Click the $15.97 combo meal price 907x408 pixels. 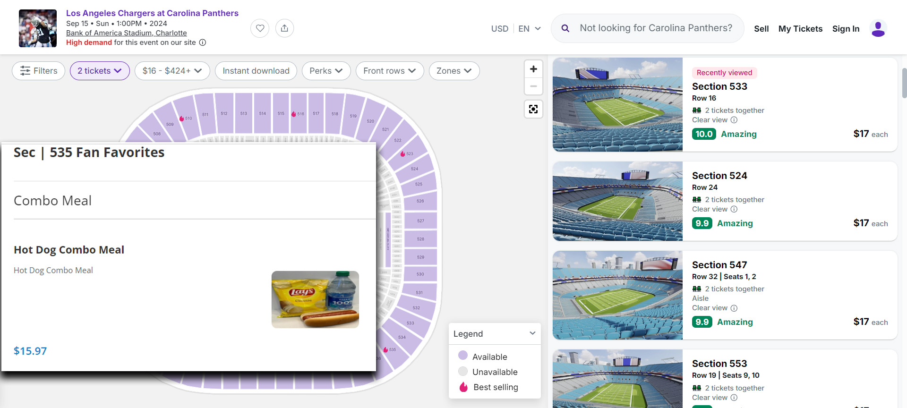pyautogui.click(x=30, y=351)
